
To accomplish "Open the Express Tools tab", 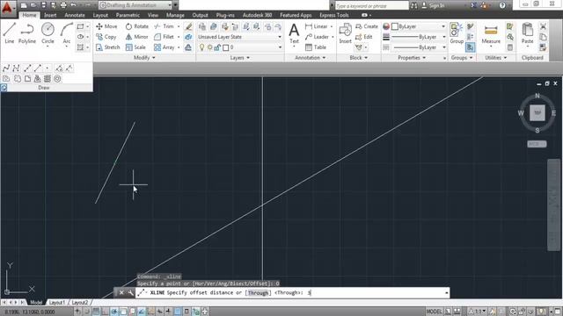I will pos(334,15).
